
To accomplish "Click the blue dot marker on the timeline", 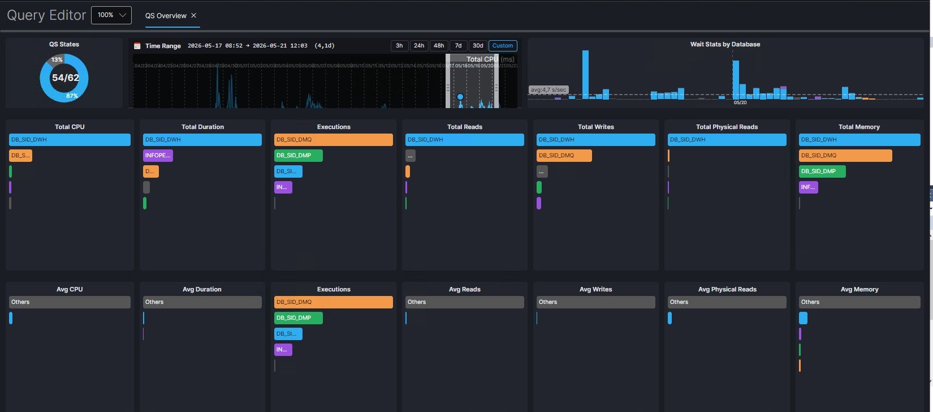I will 460,97.
